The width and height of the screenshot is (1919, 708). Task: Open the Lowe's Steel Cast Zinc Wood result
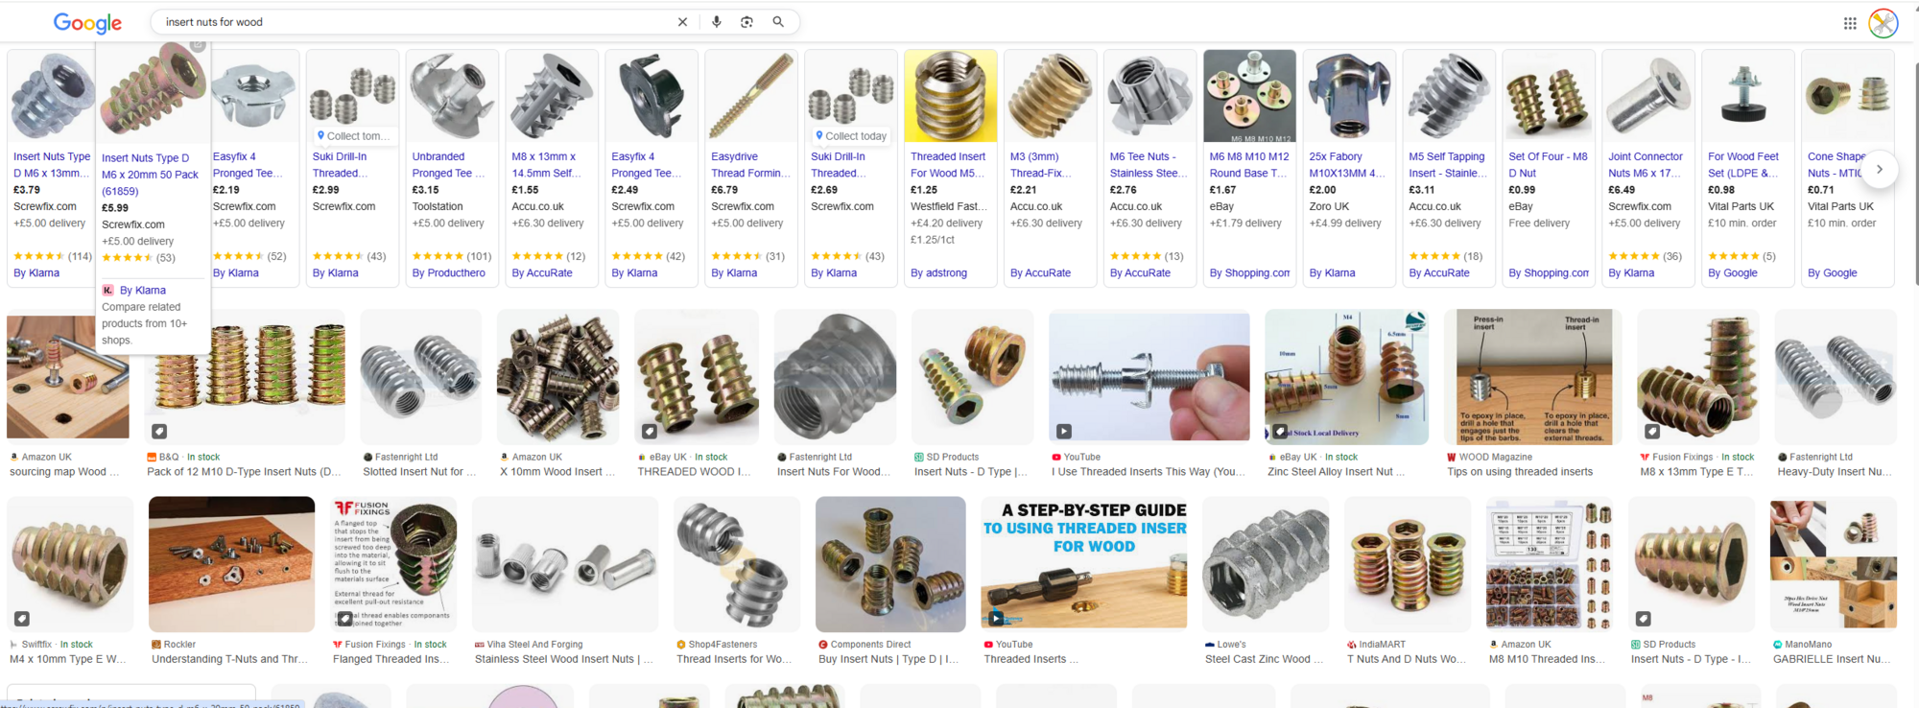(x=1264, y=564)
